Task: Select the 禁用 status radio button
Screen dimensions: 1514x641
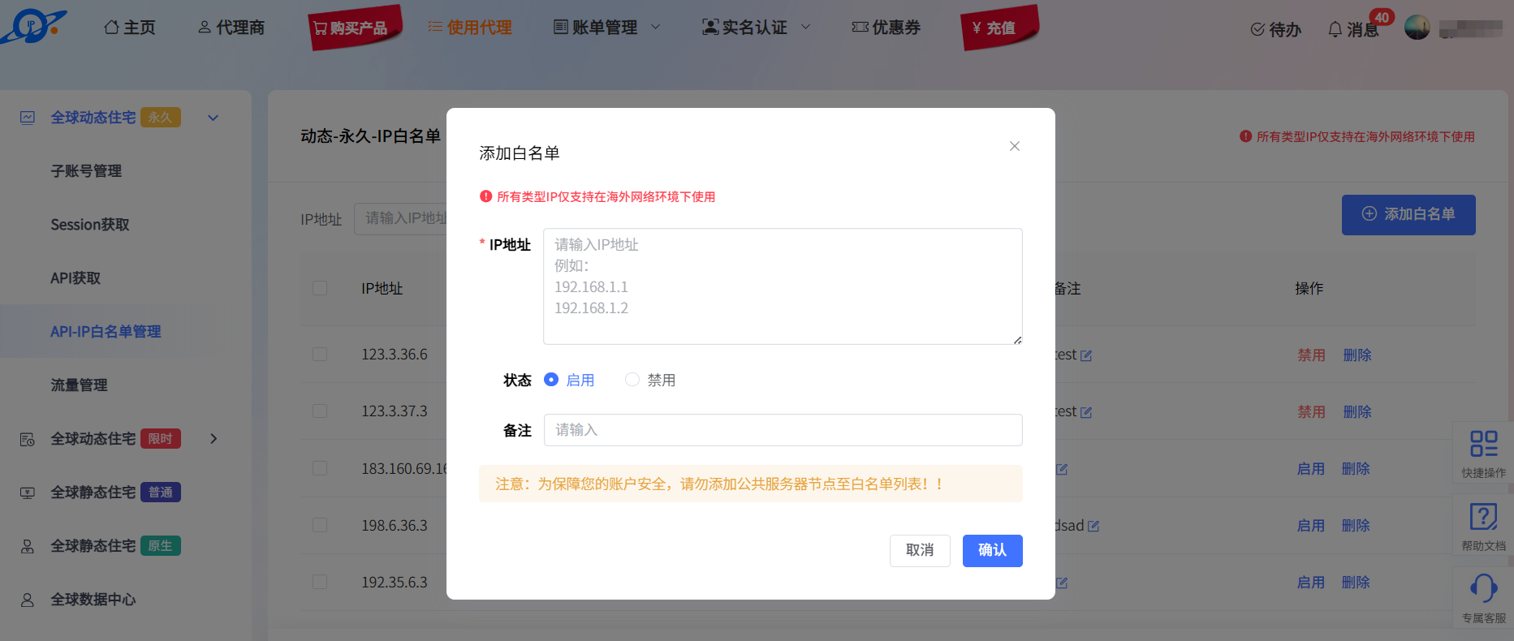Action: (x=632, y=379)
